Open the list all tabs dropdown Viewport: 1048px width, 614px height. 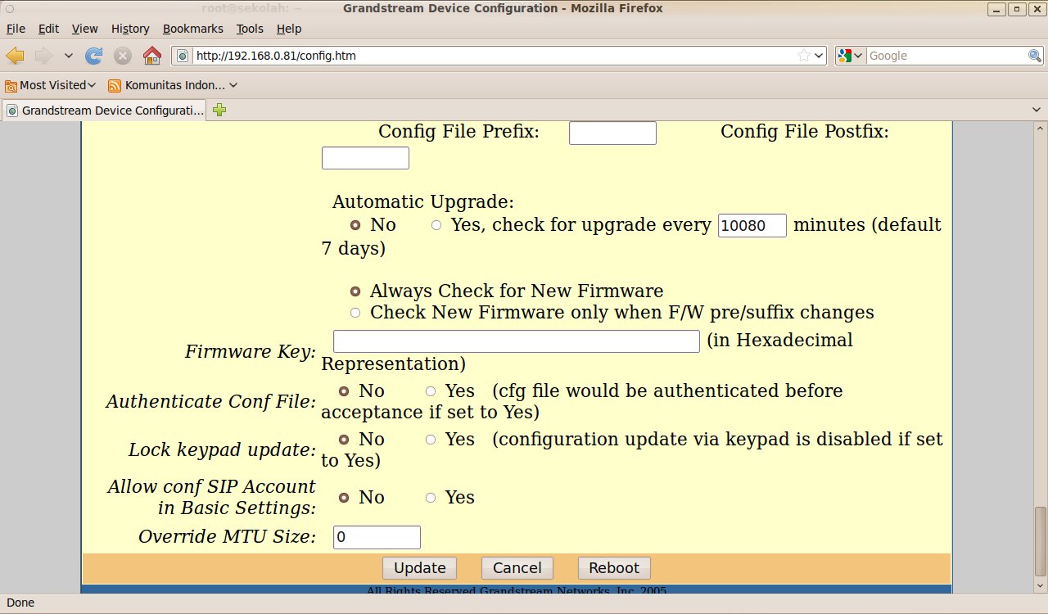(1037, 110)
